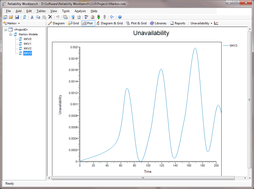Click the scissors Cut icon
Viewport: 254px width, 189px height.
(x=32, y=17)
